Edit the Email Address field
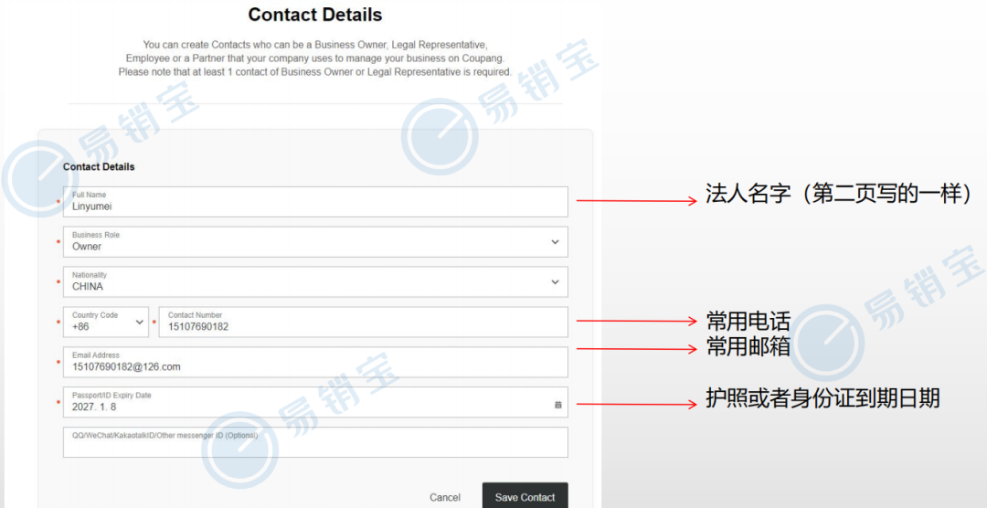987x508 pixels. [x=315, y=362]
